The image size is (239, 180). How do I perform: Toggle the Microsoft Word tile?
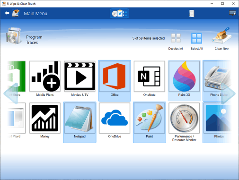pos(17,120)
